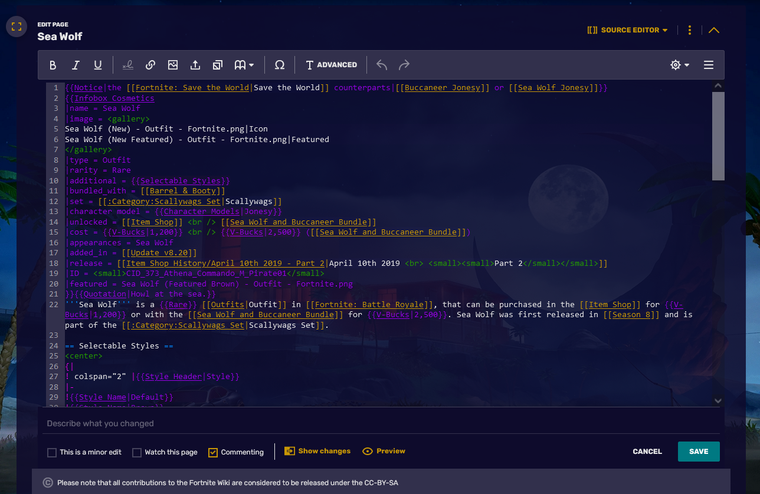The height and width of the screenshot is (494, 760).
Task: Apply italic formatting
Action: (76, 65)
